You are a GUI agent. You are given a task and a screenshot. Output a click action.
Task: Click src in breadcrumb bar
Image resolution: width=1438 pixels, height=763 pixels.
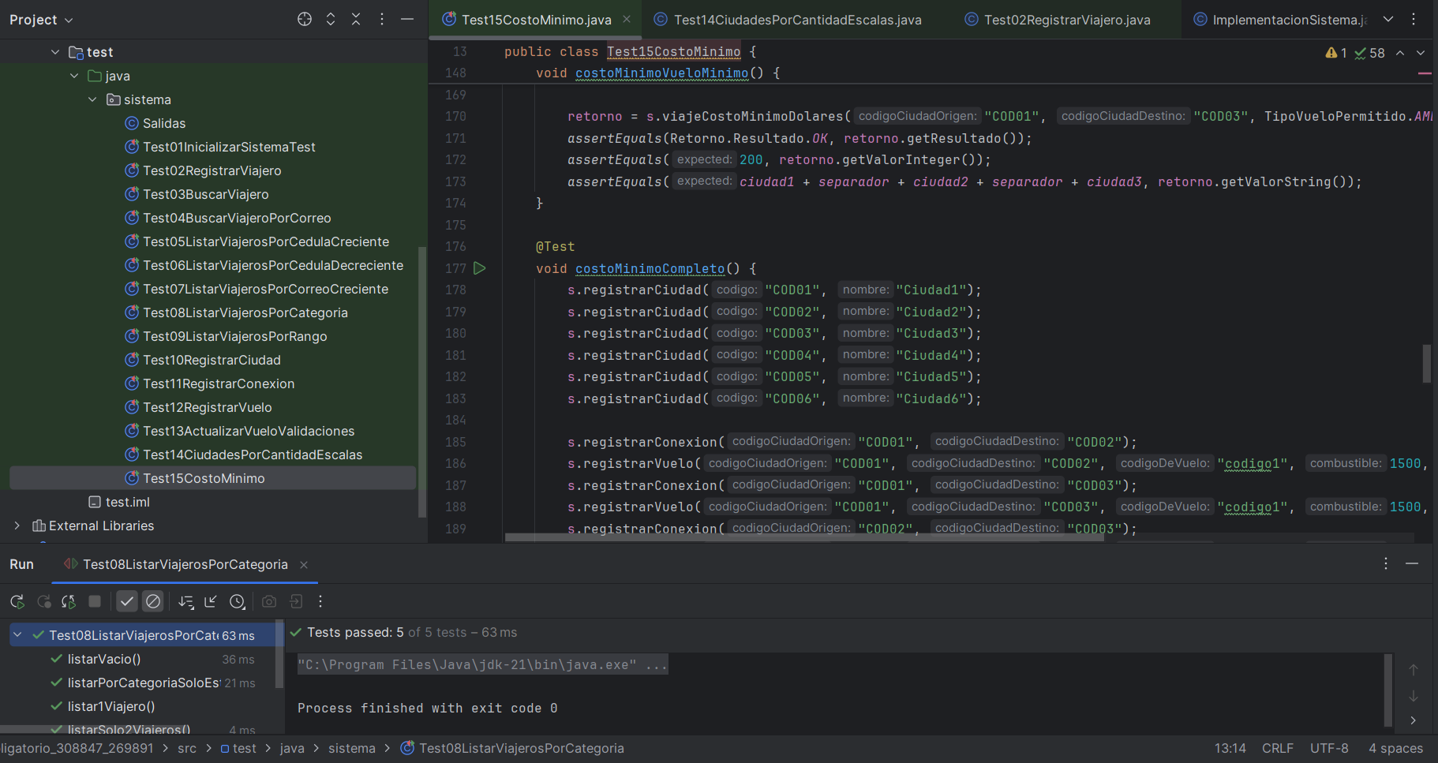(187, 748)
